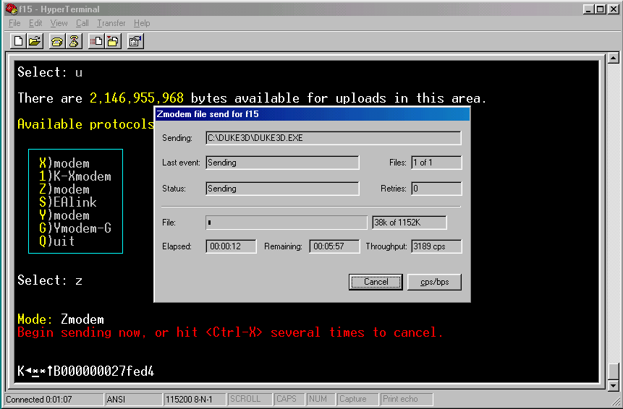623x409 pixels.
Task: Click the file transfer progress bar
Action: tap(287, 223)
